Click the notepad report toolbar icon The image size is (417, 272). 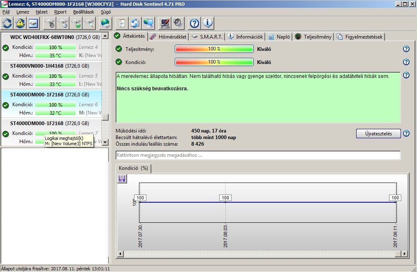(x=122, y=23)
